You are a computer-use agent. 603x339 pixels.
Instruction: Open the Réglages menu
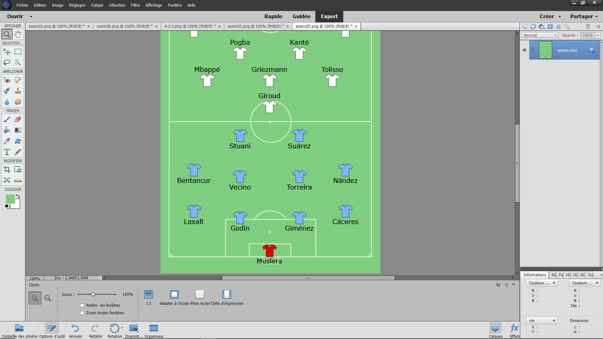pos(77,5)
